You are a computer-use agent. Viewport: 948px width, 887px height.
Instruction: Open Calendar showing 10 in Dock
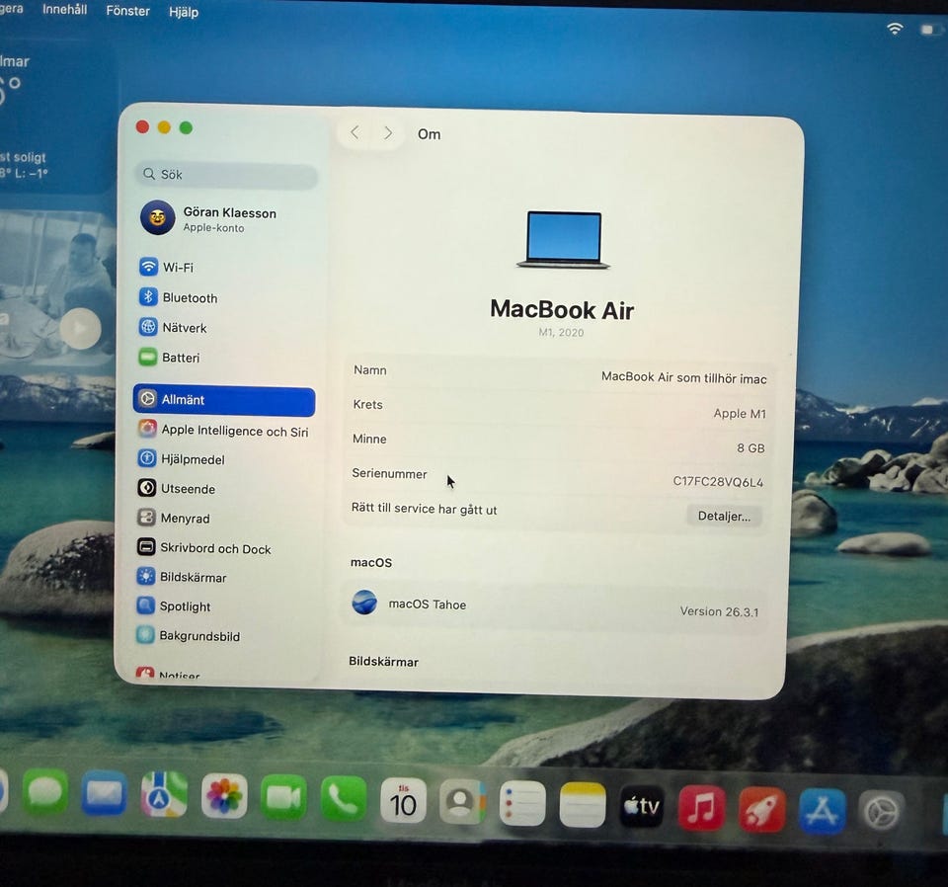[x=403, y=801]
